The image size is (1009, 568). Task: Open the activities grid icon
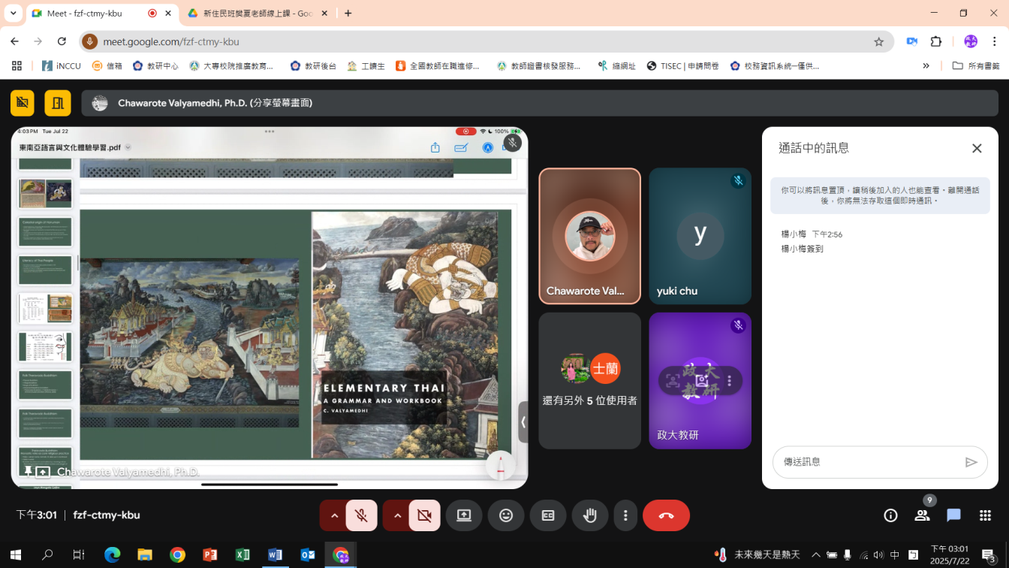tap(985, 515)
